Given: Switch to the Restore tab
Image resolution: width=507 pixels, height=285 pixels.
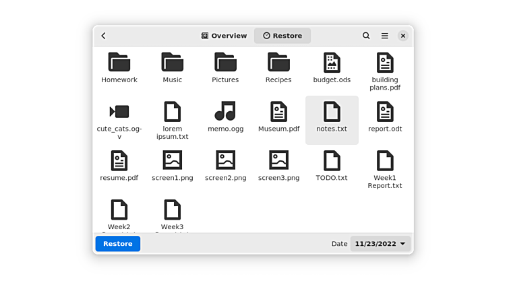Looking at the screenshot, I should point(282,36).
